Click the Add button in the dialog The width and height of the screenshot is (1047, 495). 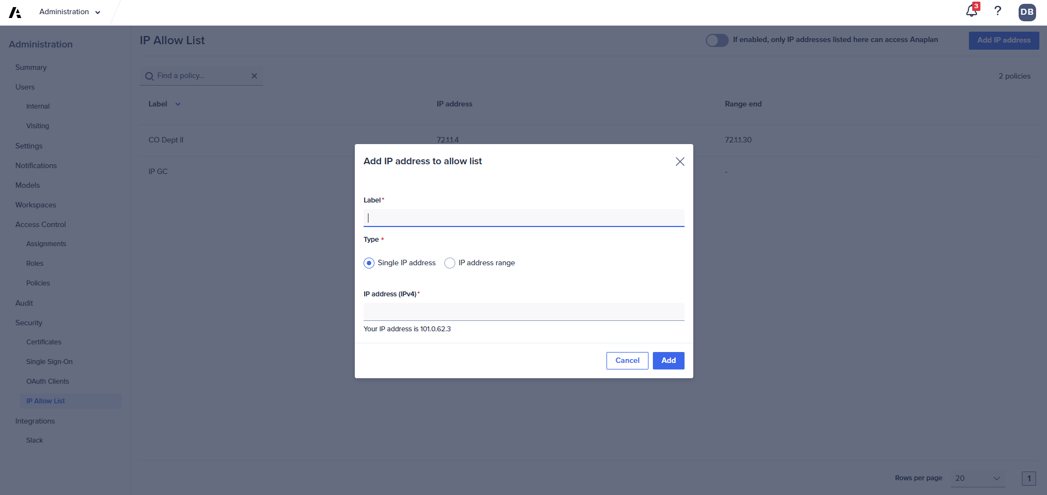click(668, 361)
